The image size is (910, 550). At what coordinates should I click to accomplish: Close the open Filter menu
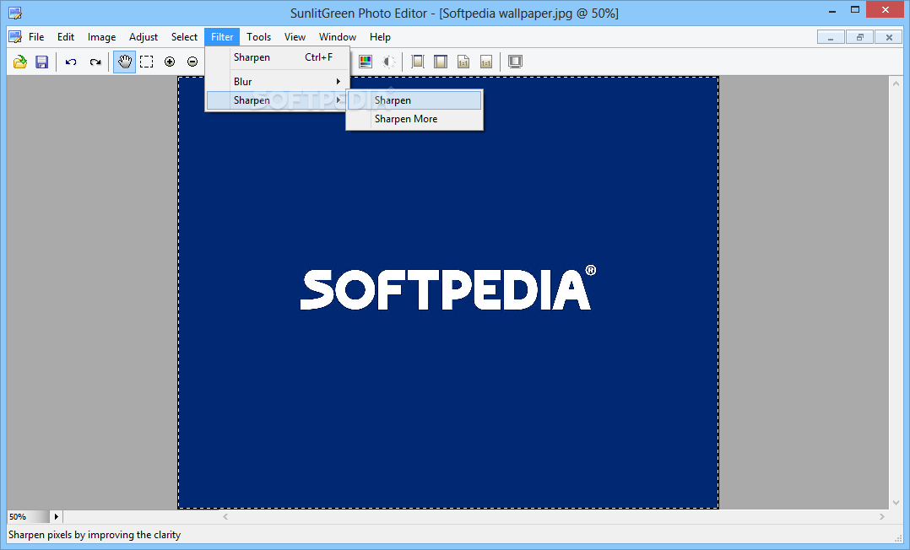(x=222, y=37)
